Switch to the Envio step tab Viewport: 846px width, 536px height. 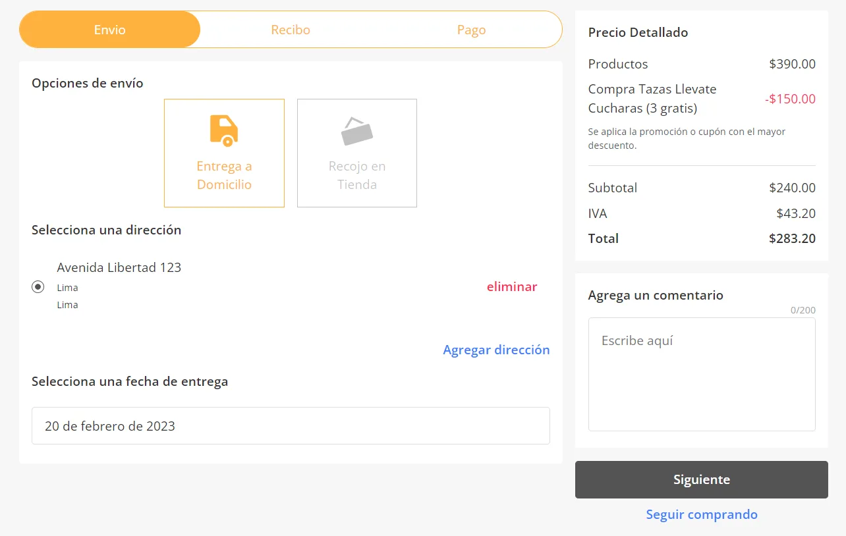click(x=109, y=30)
